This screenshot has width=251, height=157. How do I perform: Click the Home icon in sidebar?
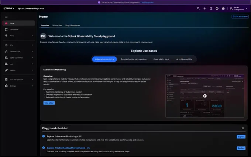6,23
